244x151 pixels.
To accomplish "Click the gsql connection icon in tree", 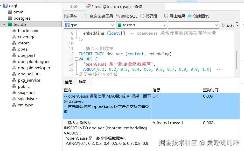I will click(x=5, y=6).
